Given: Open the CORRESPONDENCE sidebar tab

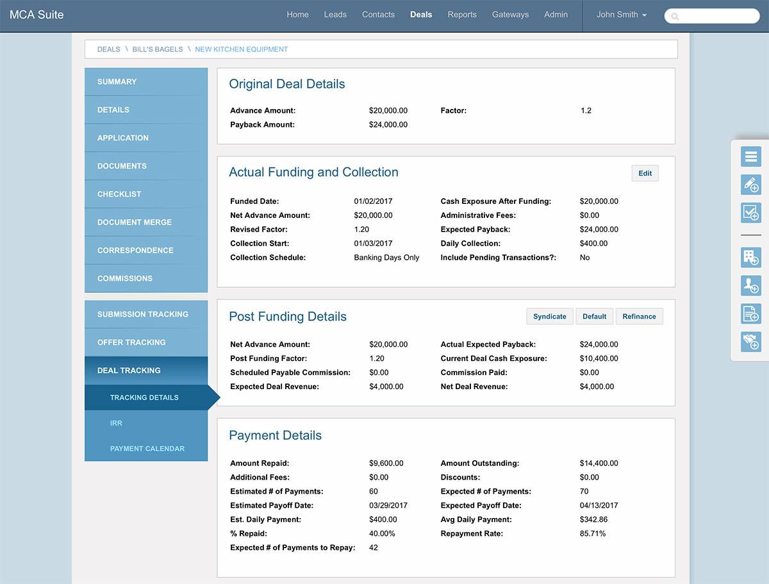Looking at the screenshot, I should coord(146,251).
